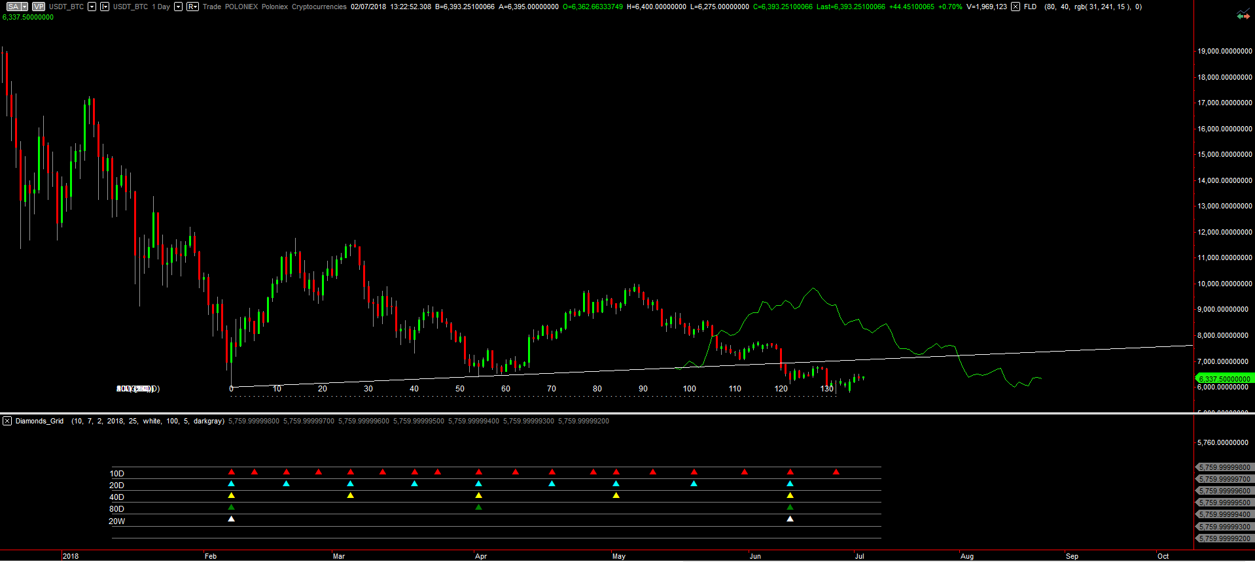Click the FLD indicator name
This screenshot has height=562, width=1255.
(1030, 7)
